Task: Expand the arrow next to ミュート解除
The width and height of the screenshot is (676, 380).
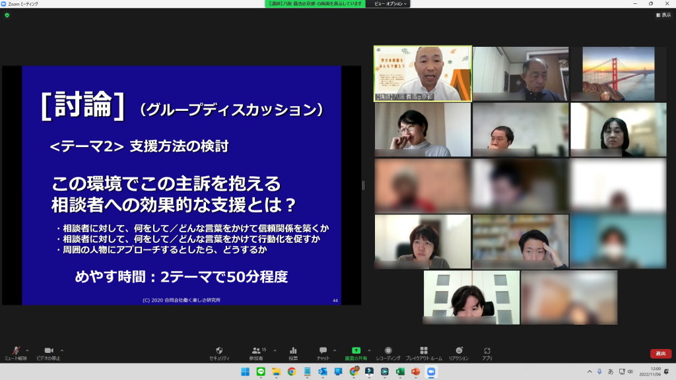Action: click(x=27, y=350)
